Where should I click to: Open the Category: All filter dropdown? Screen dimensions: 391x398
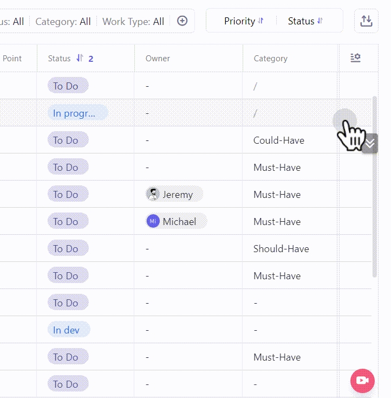click(63, 22)
